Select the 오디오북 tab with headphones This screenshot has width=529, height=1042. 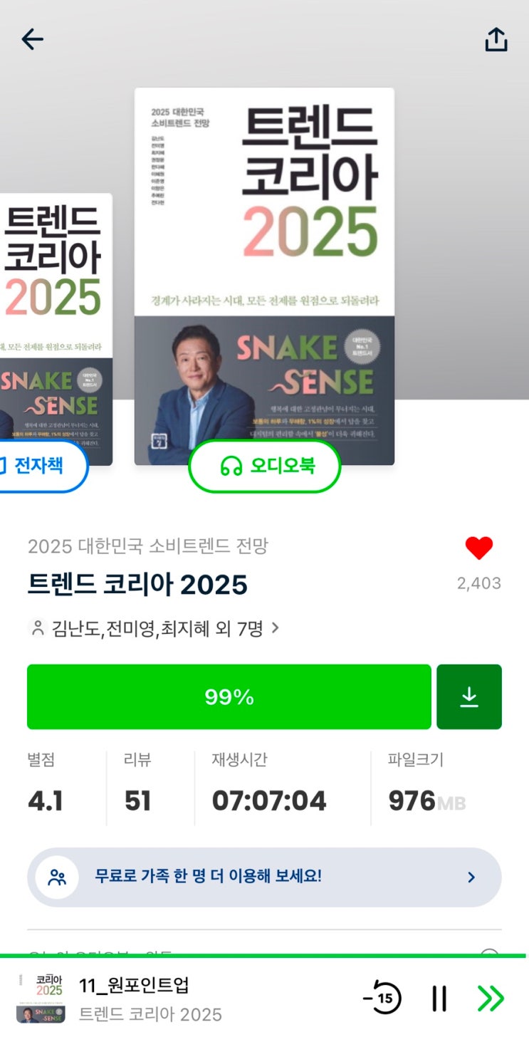click(x=264, y=466)
